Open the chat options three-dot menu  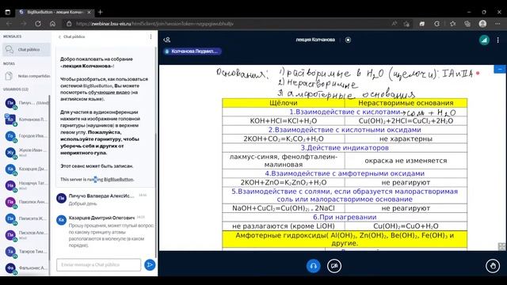tap(151, 37)
